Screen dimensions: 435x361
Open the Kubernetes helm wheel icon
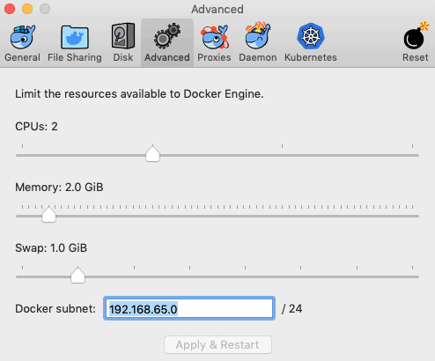311,36
